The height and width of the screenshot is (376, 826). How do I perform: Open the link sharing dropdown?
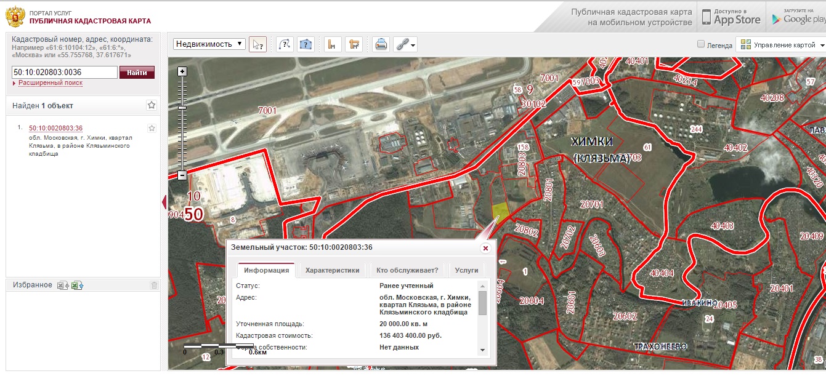tap(406, 44)
